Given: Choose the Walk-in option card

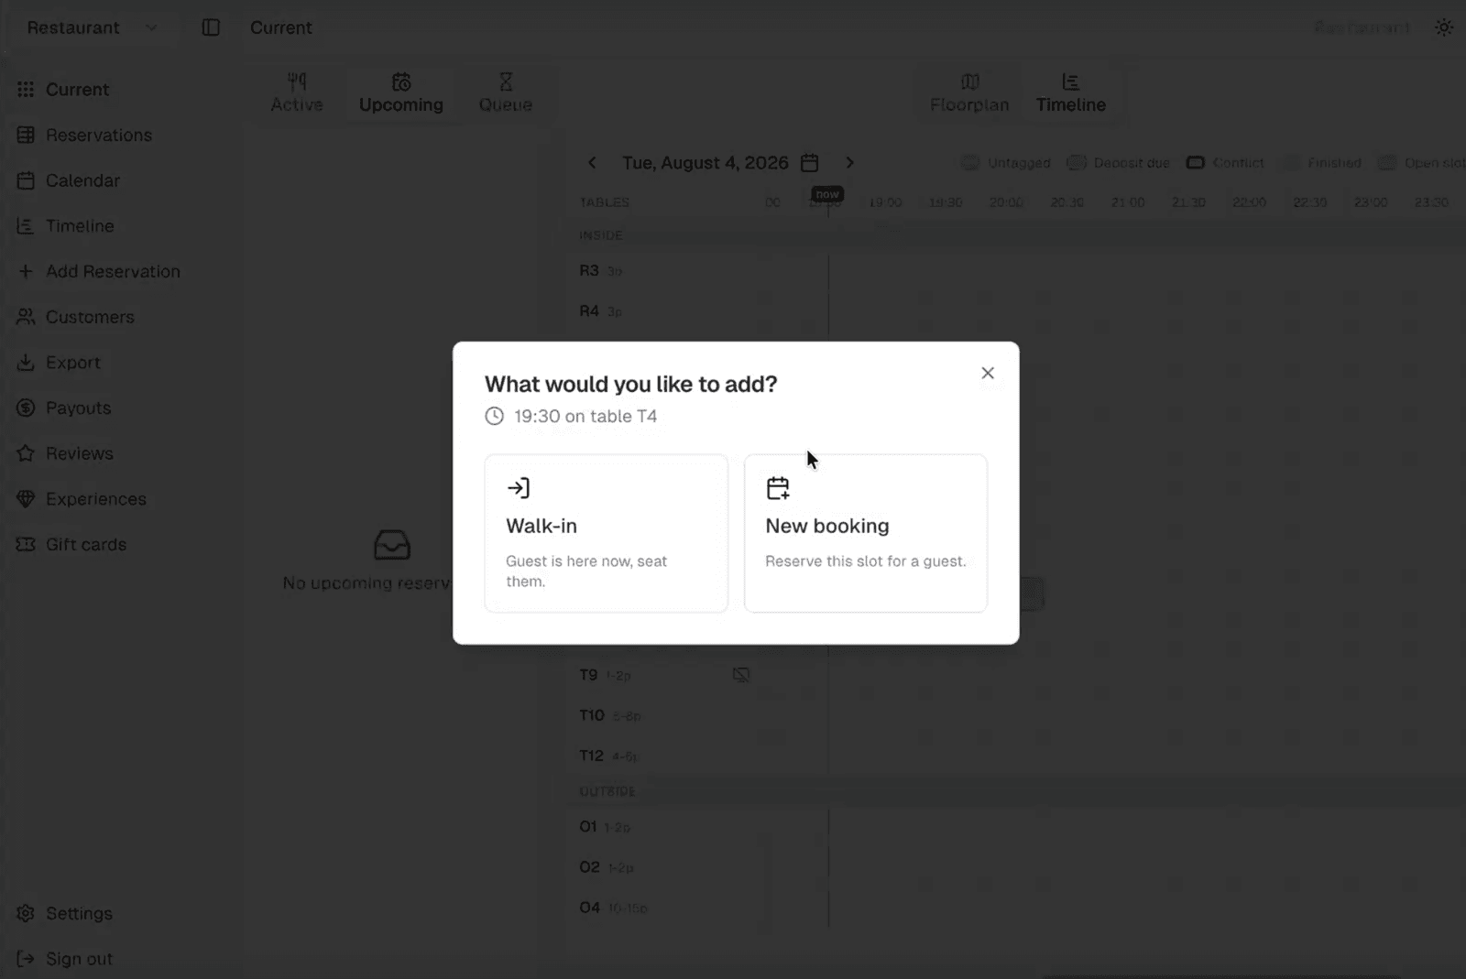Looking at the screenshot, I should [x=606, y=533].
